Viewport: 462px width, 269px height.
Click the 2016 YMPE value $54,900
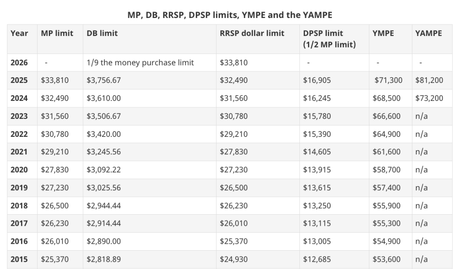pos(386,242)
